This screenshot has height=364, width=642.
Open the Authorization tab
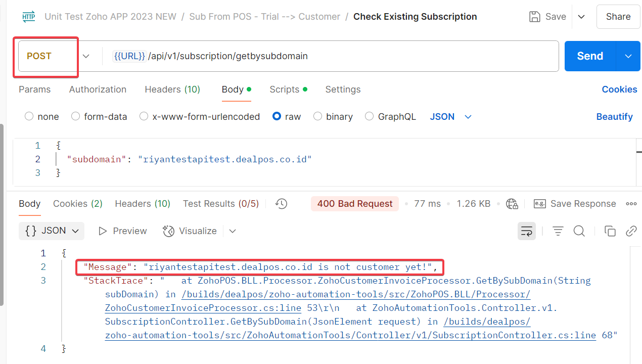98,89
